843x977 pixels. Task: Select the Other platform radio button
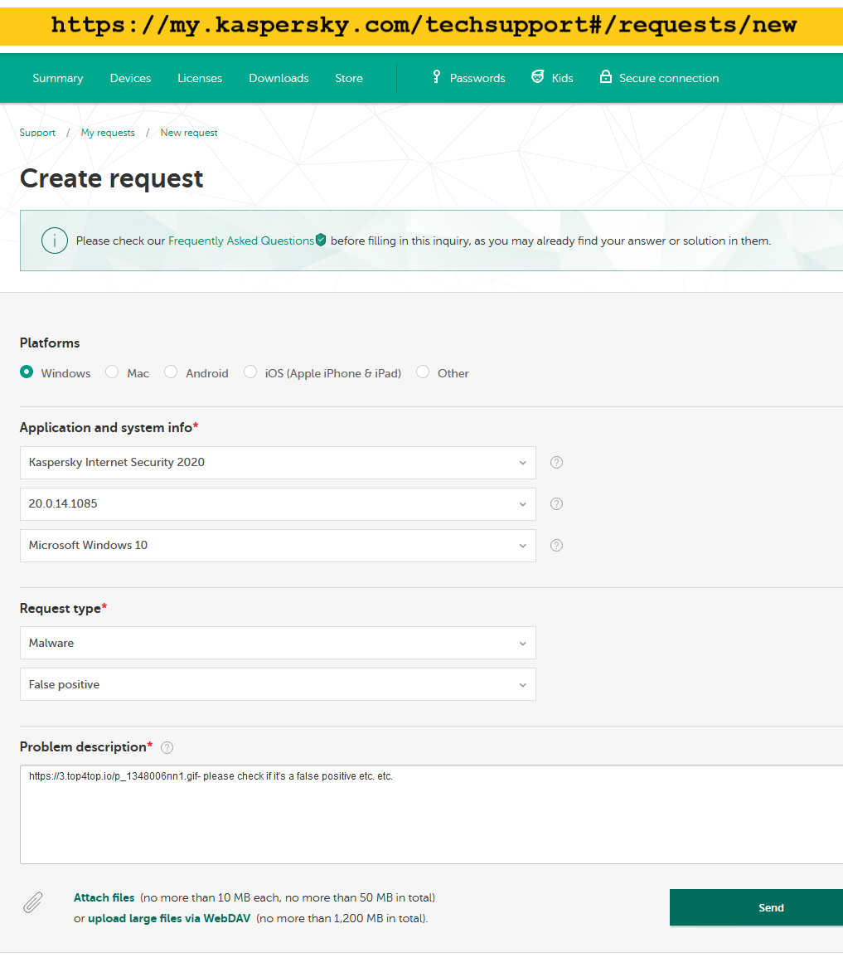[423, 372]
